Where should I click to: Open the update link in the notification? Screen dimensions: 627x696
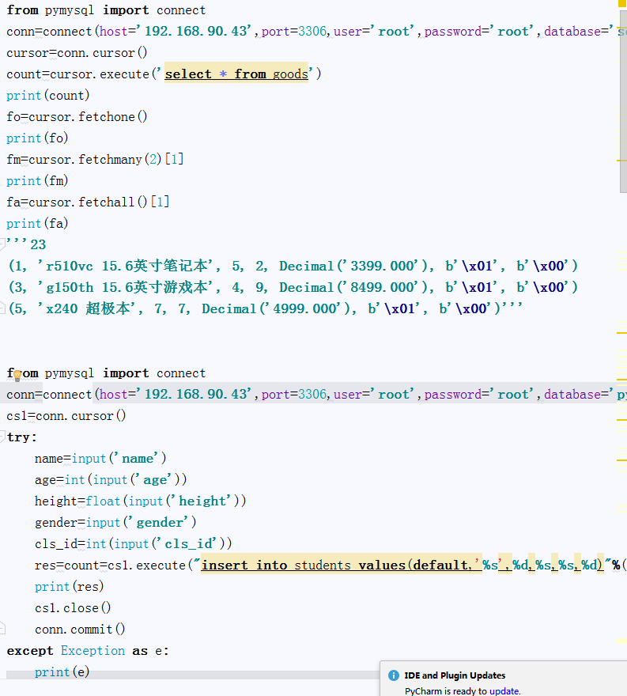(504, 690)
